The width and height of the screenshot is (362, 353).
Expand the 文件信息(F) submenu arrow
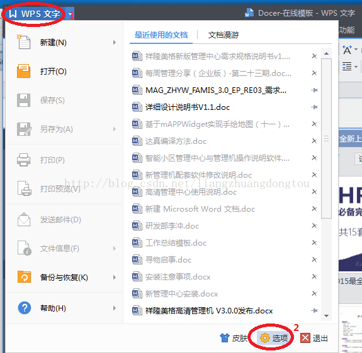pyautogui.click(x=115, y=249)
